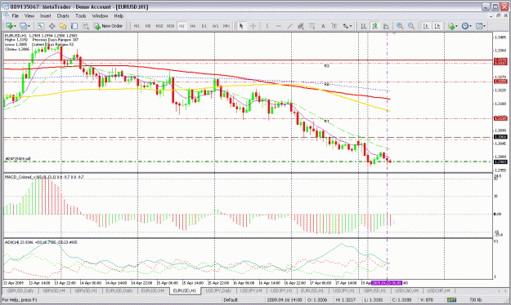Toggle the Terminal window icon
This screenshot has width=511, height=305.
click(x=74, y=26)
